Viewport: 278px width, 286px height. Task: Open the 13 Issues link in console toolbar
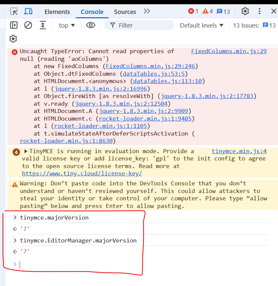coord(254,25)
